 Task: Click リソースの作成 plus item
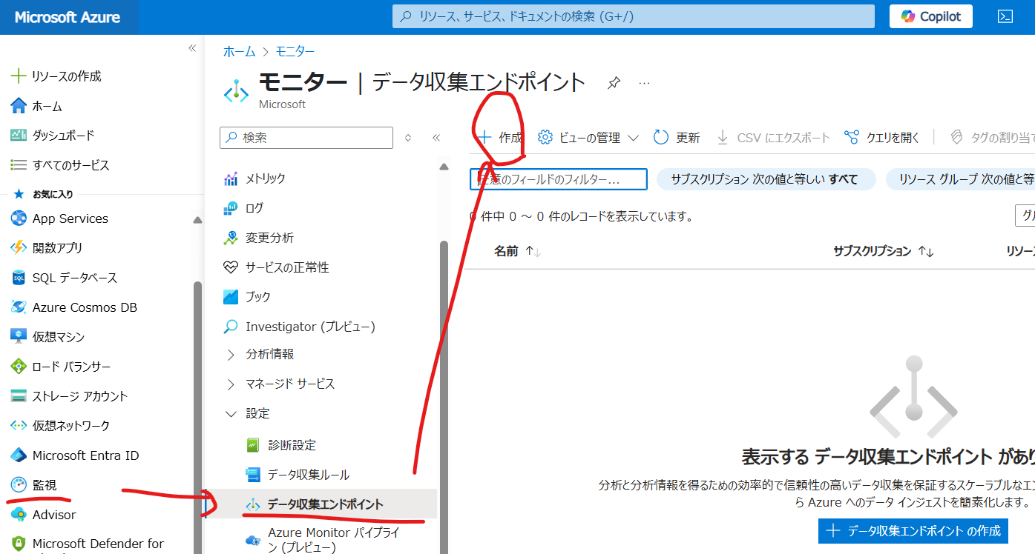click(56, 76)
